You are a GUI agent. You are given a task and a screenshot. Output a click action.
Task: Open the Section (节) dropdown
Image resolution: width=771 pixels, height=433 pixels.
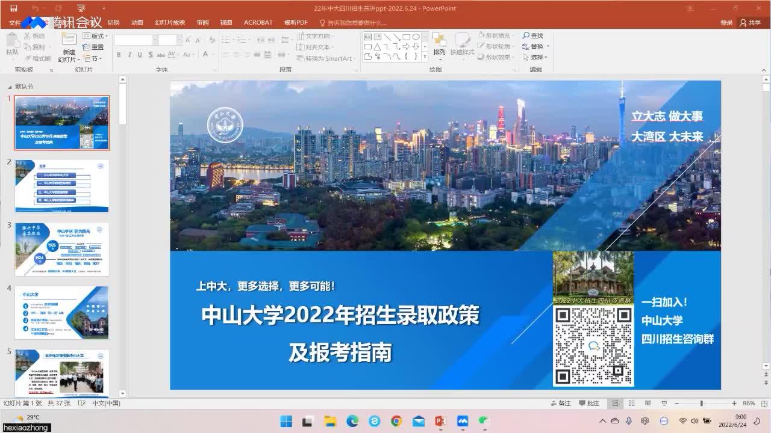tap(93, 58)
